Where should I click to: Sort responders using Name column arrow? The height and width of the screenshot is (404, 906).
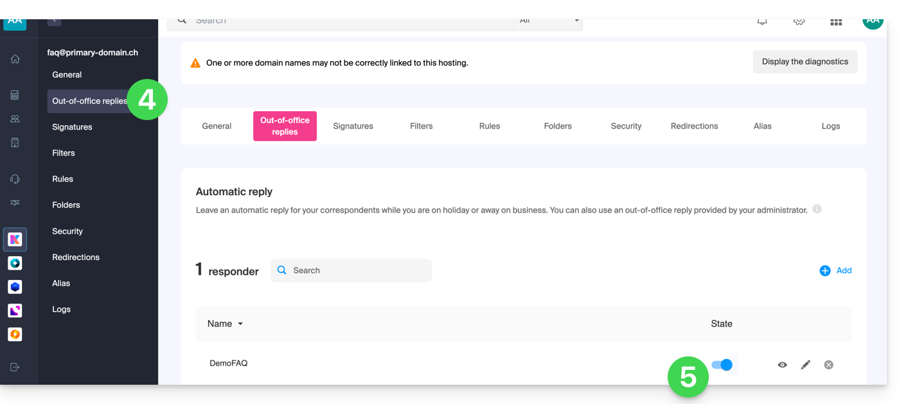(x=240, y=324)
